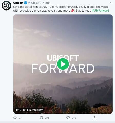
Task: Share the tweet via the upload arrow icon
Action: (94, 118)
